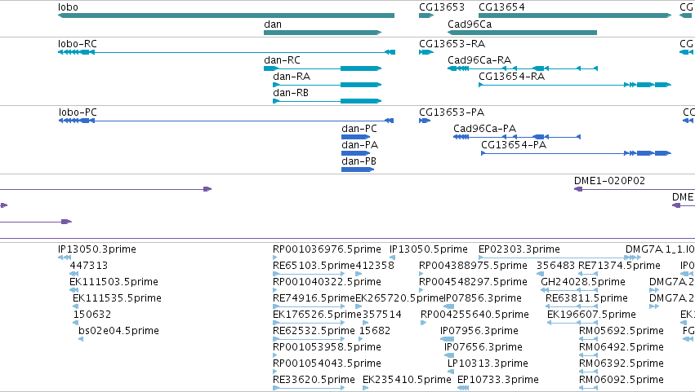Image resolution: width=695 pixels, height=392 pixels.
Task: Select the CG13653-RA transcript label
Action: point(452,44)
